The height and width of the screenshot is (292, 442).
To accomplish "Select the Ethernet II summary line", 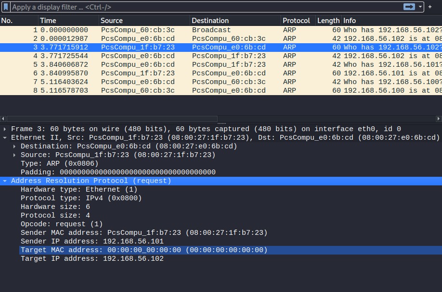I will [221, 138].
